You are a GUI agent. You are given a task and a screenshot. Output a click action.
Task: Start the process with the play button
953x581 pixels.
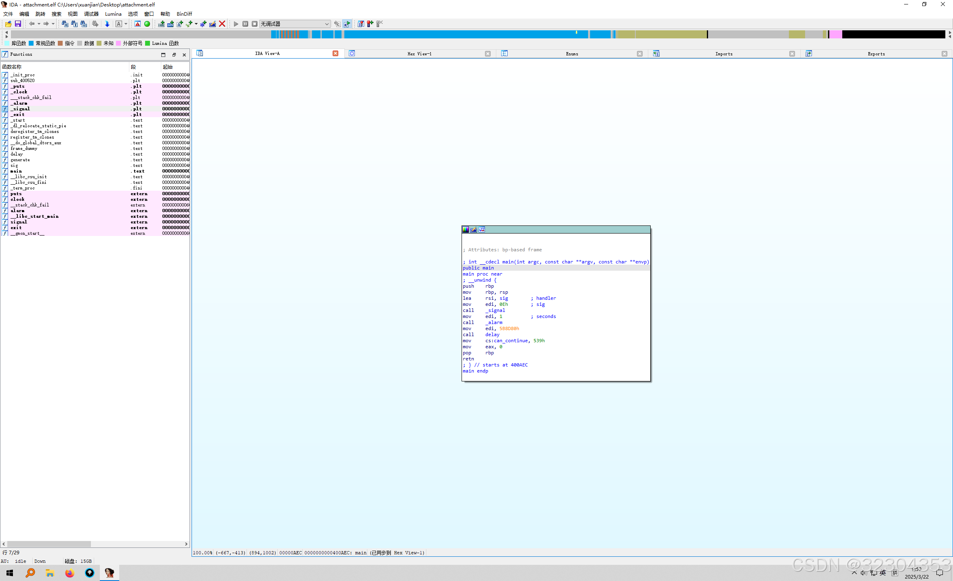pos(236,24)
